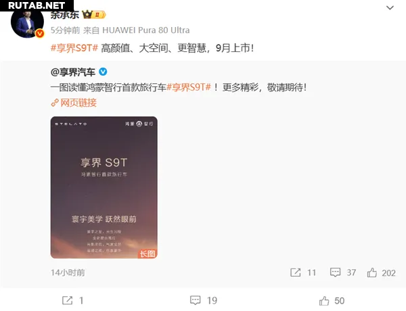Screen dimensions: 406x311
Task: Repost the main post showing 1 share
Action: (73, 300)
